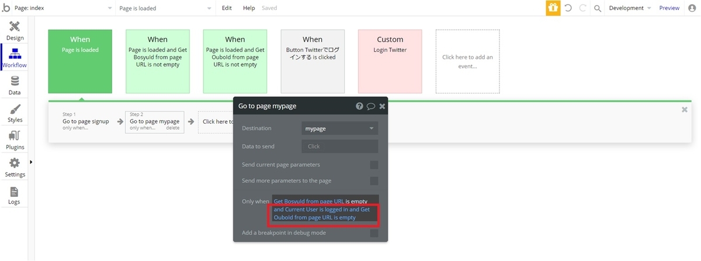This screenshot has height=261, width=701.
Task: Select the Button Twitter is clicked event
Action: tap(313, 61)
